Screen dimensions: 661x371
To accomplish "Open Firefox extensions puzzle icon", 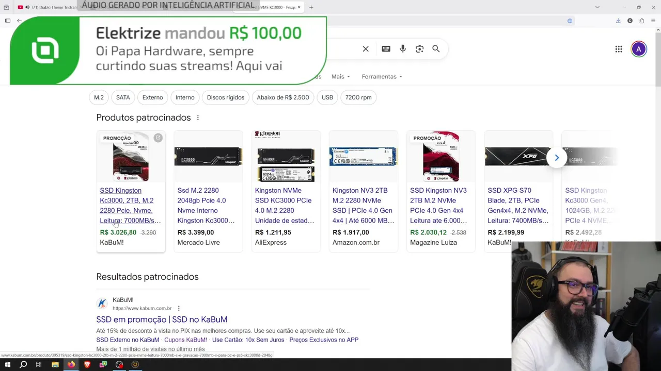I will [642, 21].
